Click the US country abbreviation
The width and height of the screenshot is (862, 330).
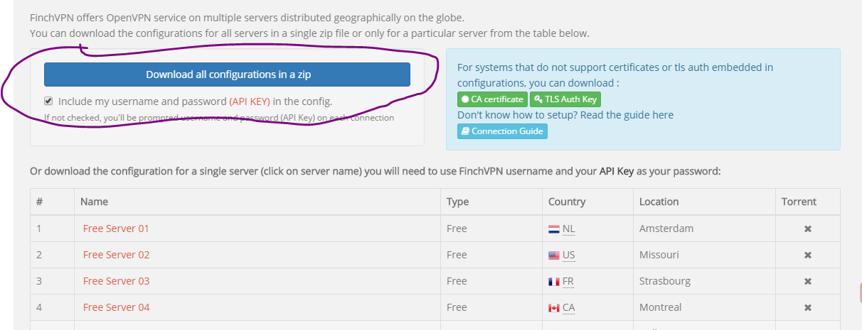click(568, 255)
